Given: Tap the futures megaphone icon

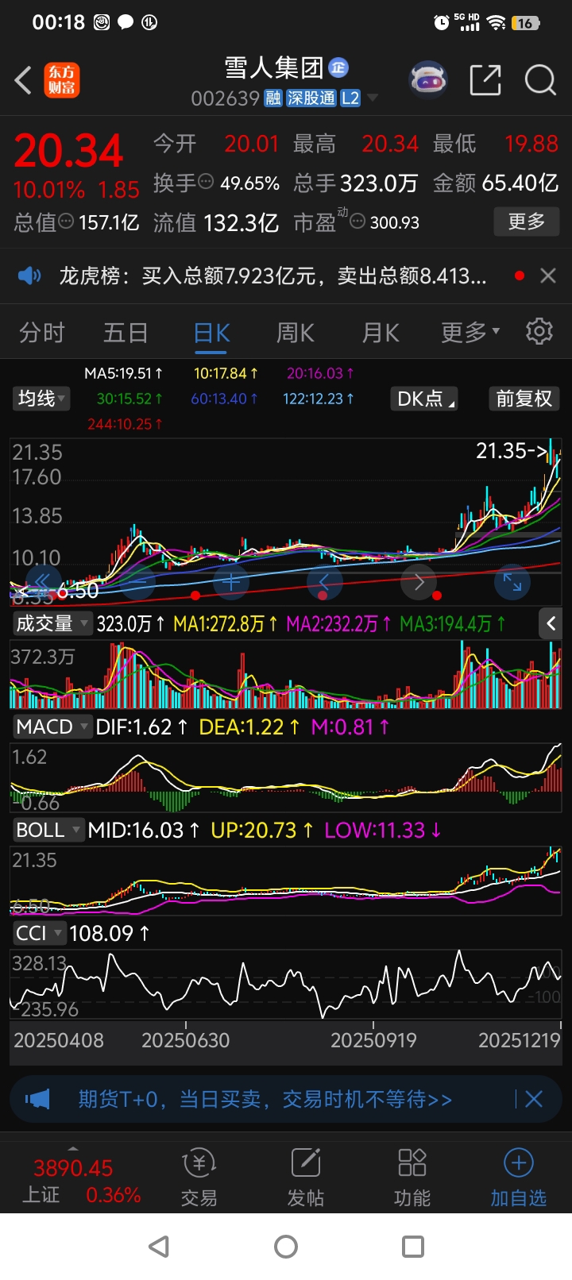Looking at the screenshot, I should tap(37, 1099).
